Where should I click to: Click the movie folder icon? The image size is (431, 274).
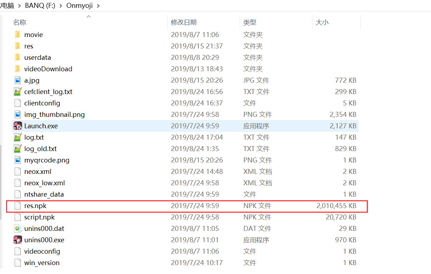[17, 35]
